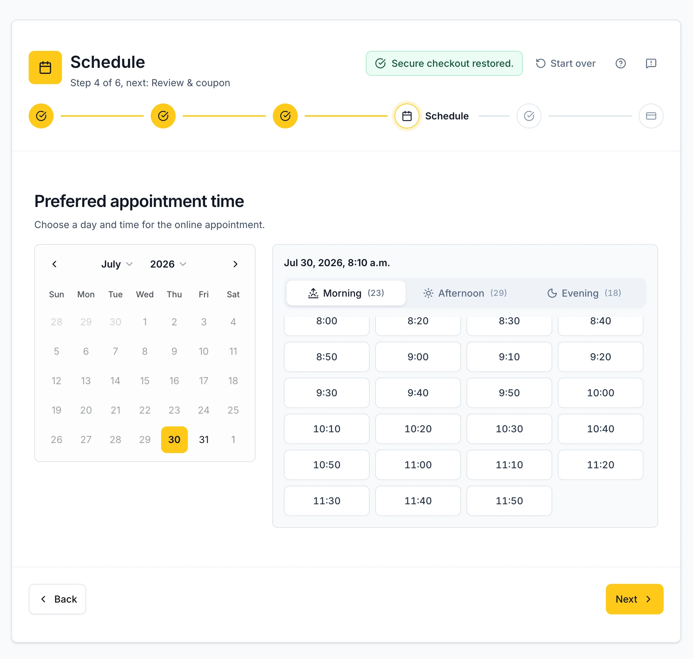Click the review step checkmark icon
The width and height of the screenshot is (693, 659).
(x=529, y=116)
